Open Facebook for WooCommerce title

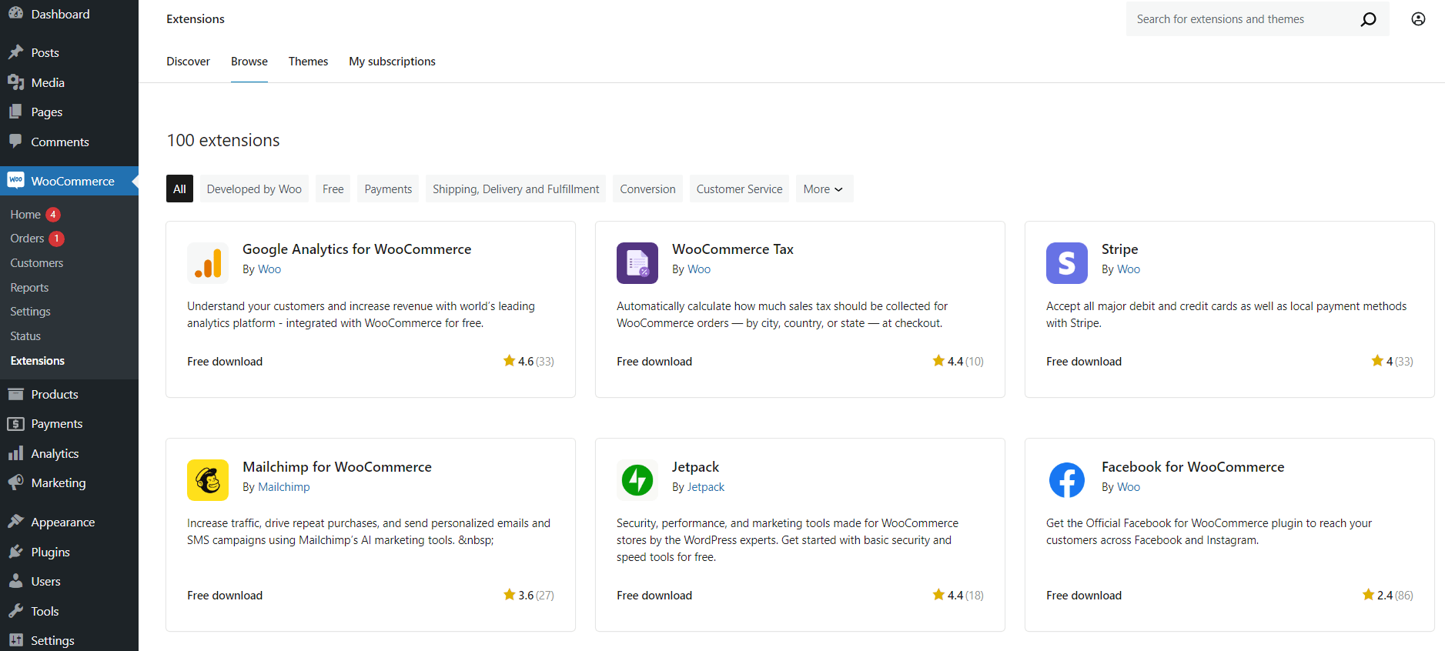click(1192, 467)
